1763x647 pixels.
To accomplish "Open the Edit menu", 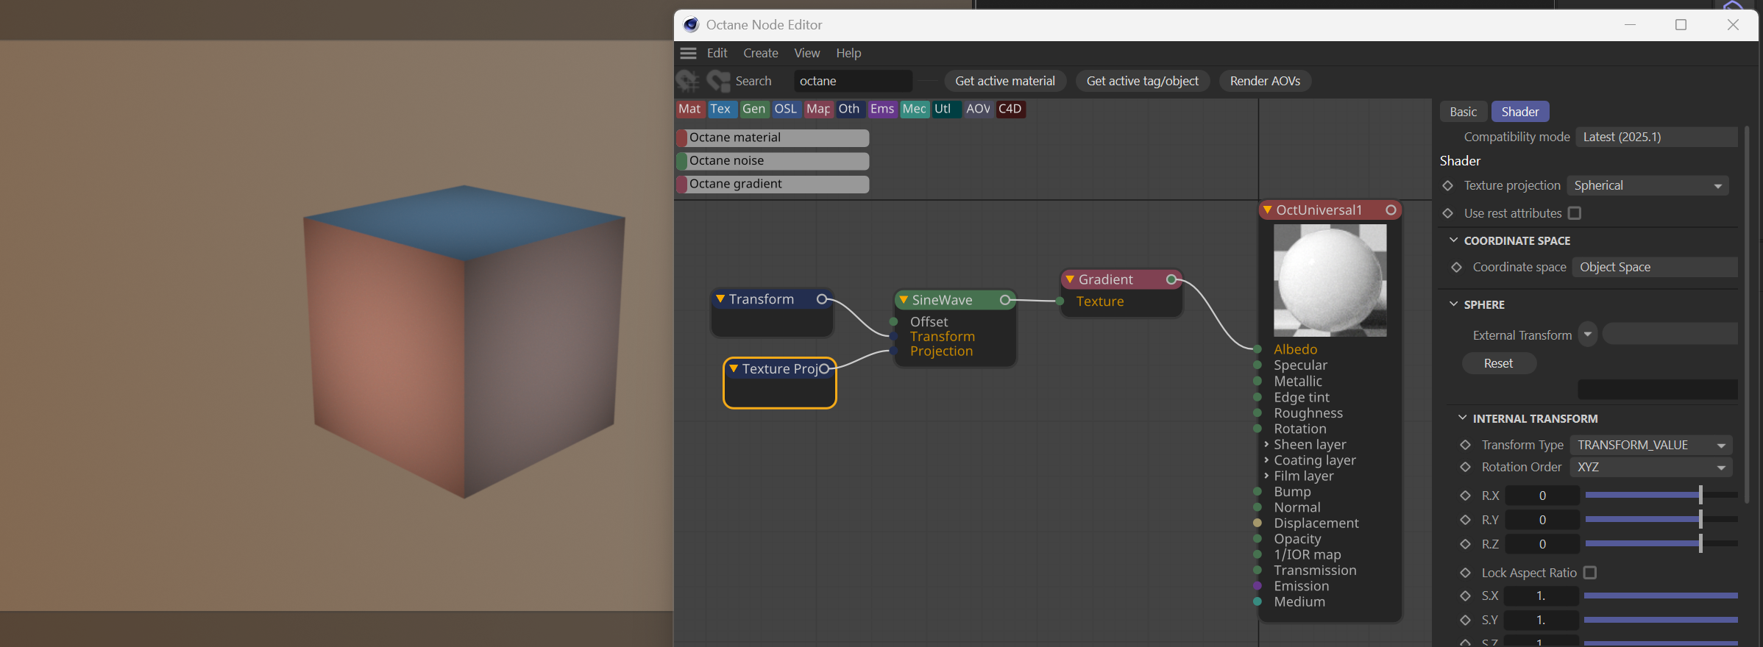I will coord(717,53).
